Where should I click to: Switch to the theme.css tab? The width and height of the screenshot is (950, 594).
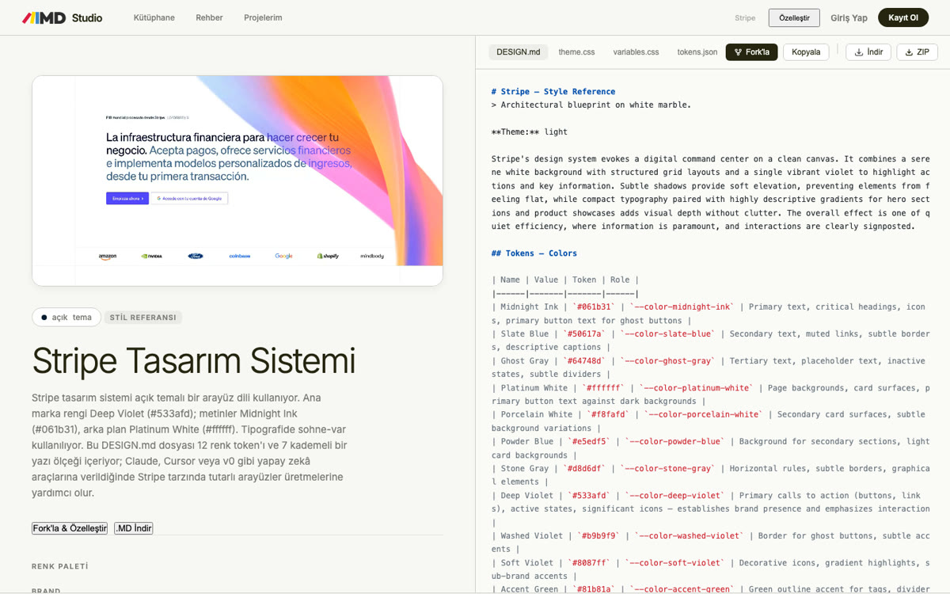click(576, 52)
